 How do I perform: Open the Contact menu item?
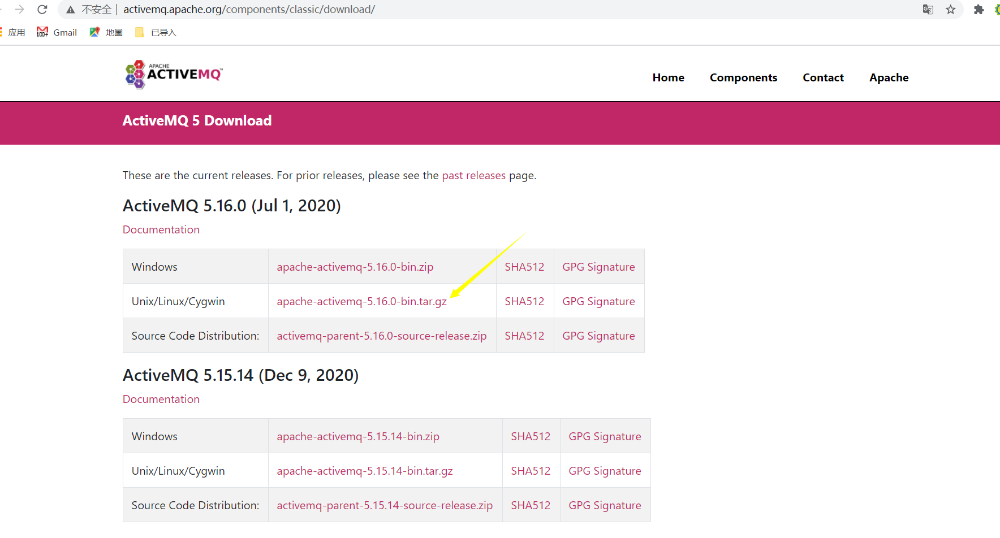[823, 77]
